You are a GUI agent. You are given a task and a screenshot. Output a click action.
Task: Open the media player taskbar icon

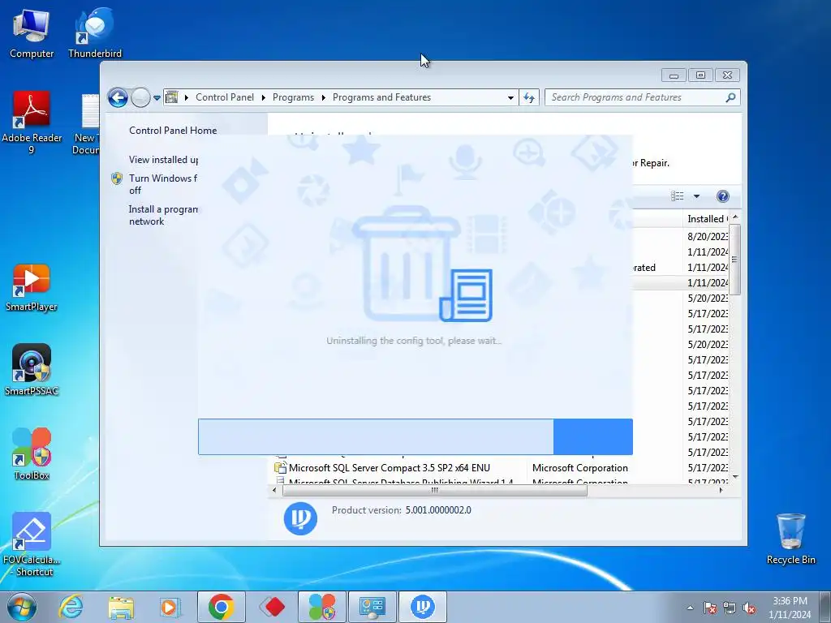(x=170, y=607)
